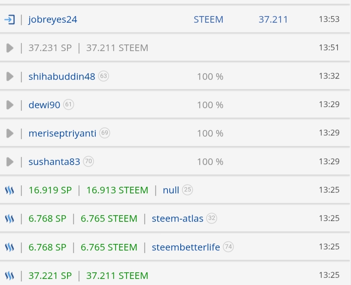Viewport: 351px width, 285px height.
Task: Click the reputation badge 61 next to dewi90
Action: point(69,104)
